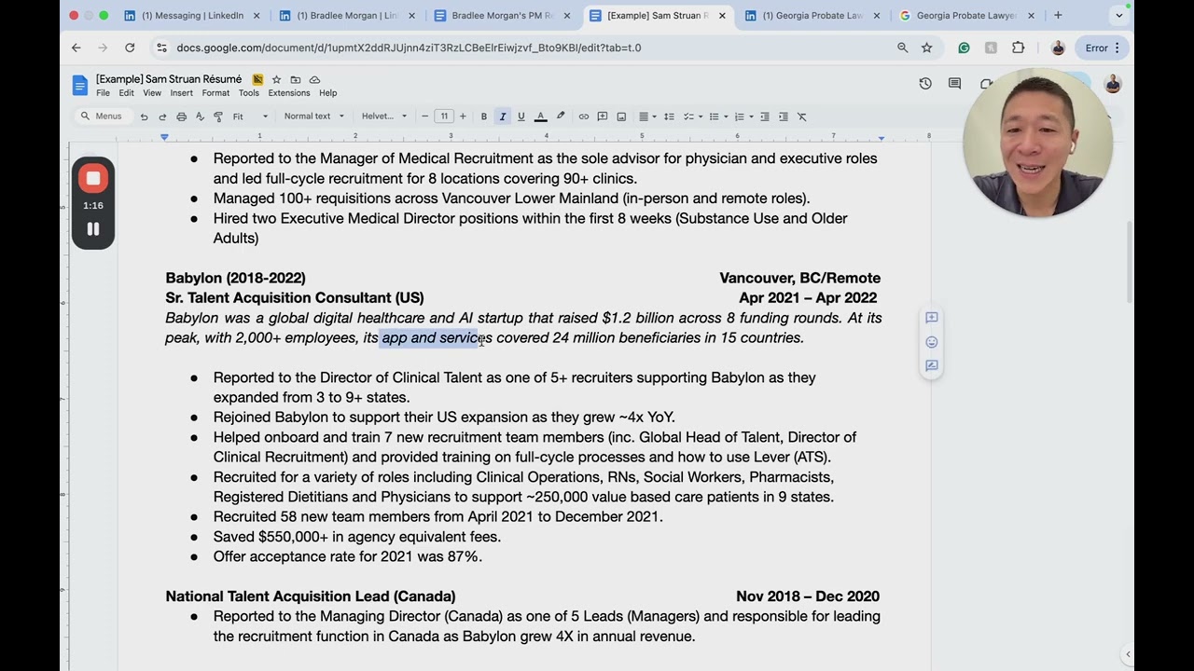Image resolution: width=1194 pixels, height=671 pixels.
Task: Open the highlight color picker
Action: tap(561, 116)
